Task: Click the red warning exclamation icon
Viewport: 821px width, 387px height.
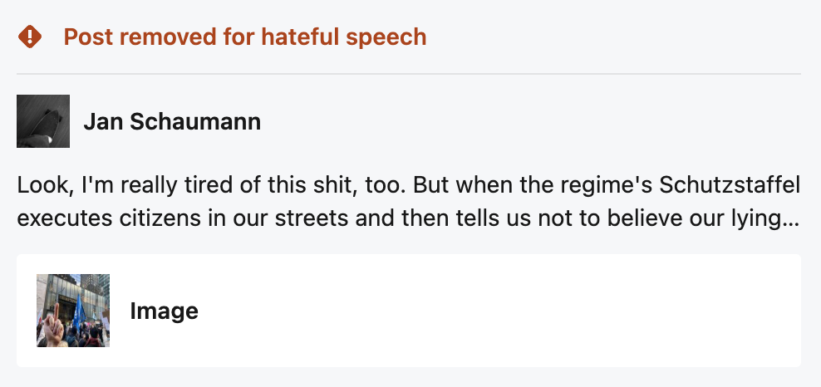Action: point(30,37)
